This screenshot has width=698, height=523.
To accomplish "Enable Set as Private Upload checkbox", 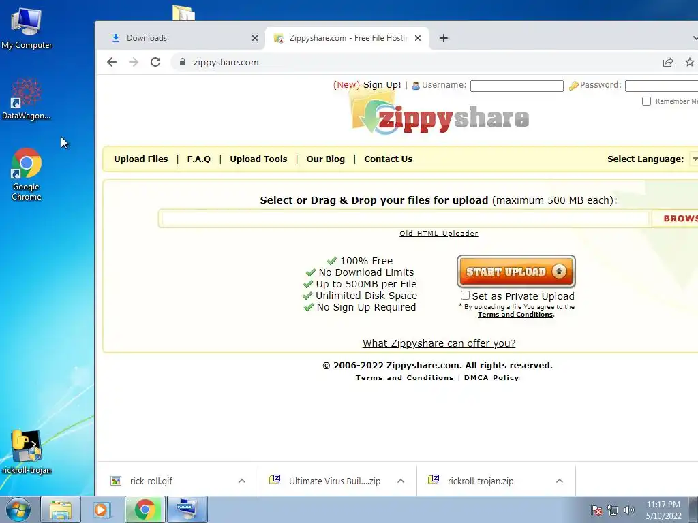I will (x=465, y=296).
